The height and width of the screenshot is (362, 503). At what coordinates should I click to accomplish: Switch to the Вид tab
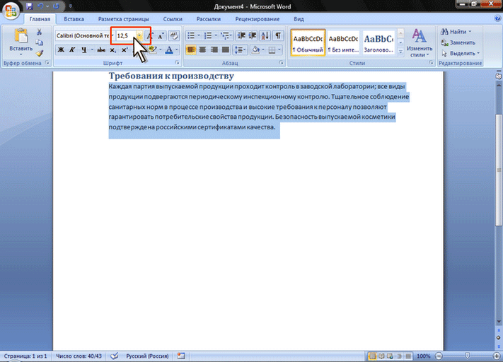[x=299, y=19]
